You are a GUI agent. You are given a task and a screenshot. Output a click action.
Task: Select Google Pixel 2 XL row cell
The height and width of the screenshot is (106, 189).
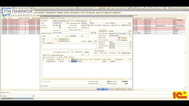pyautogui.click(x=51, y=62)
